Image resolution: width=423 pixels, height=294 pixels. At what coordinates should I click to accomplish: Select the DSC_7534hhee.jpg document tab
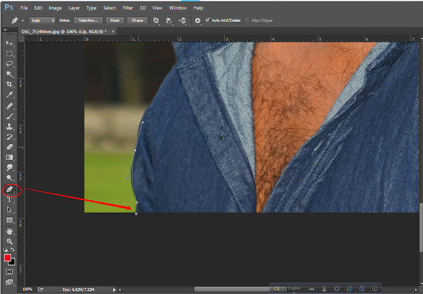(64, 32)
